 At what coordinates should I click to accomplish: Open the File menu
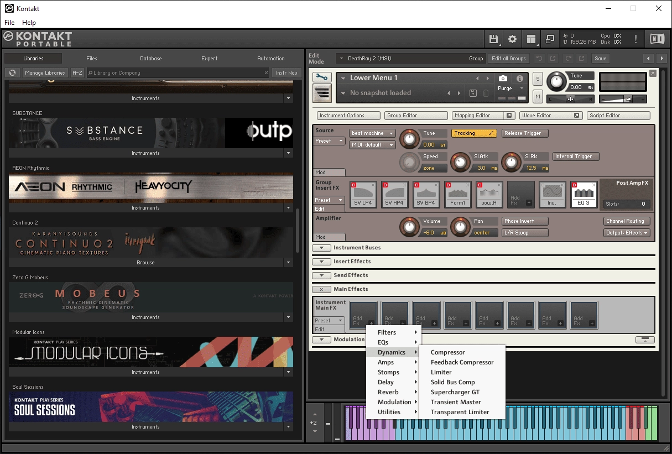coord(9,23)
